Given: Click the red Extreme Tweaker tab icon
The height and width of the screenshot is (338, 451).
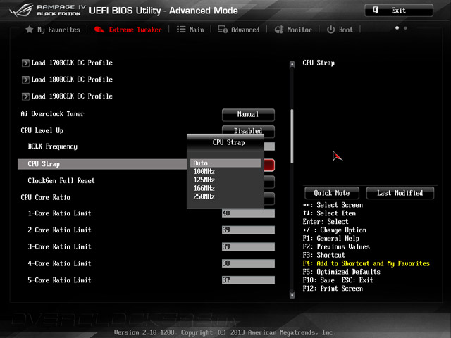Looking at the screenshot, I should 99,30.
